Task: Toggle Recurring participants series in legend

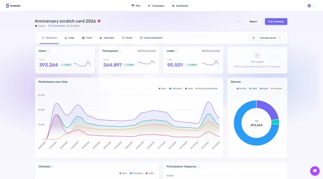Action: (x=207, y=89)
